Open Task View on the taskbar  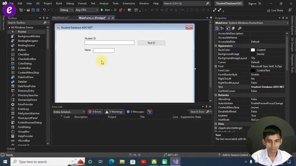click(x=100, y=162)
